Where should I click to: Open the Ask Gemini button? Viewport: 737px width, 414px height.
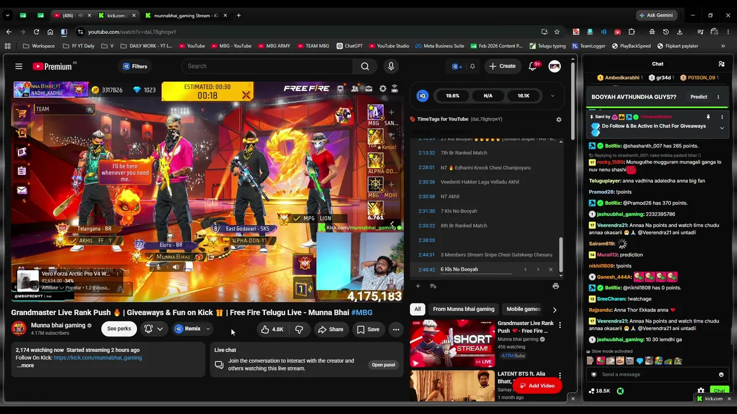pyautogui.click(x=656, y=16)
